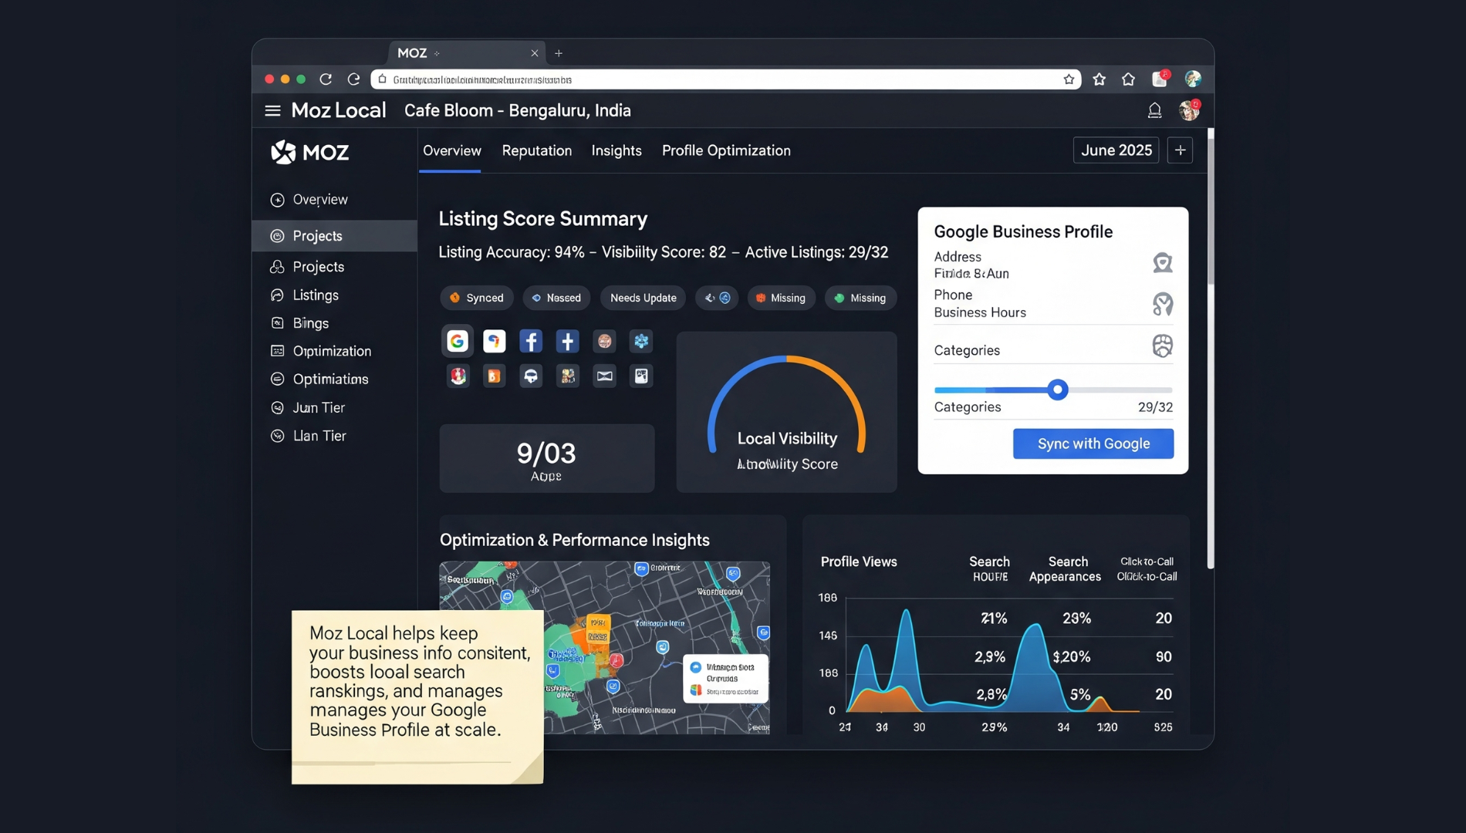
Task: Click the Categories icon in Google Business Profile
Action: click(x=1162, y=346)
